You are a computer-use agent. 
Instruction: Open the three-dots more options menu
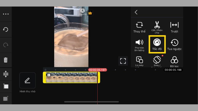[x=6, y=14]
